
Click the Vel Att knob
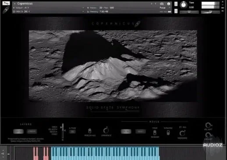pos(208,125)
